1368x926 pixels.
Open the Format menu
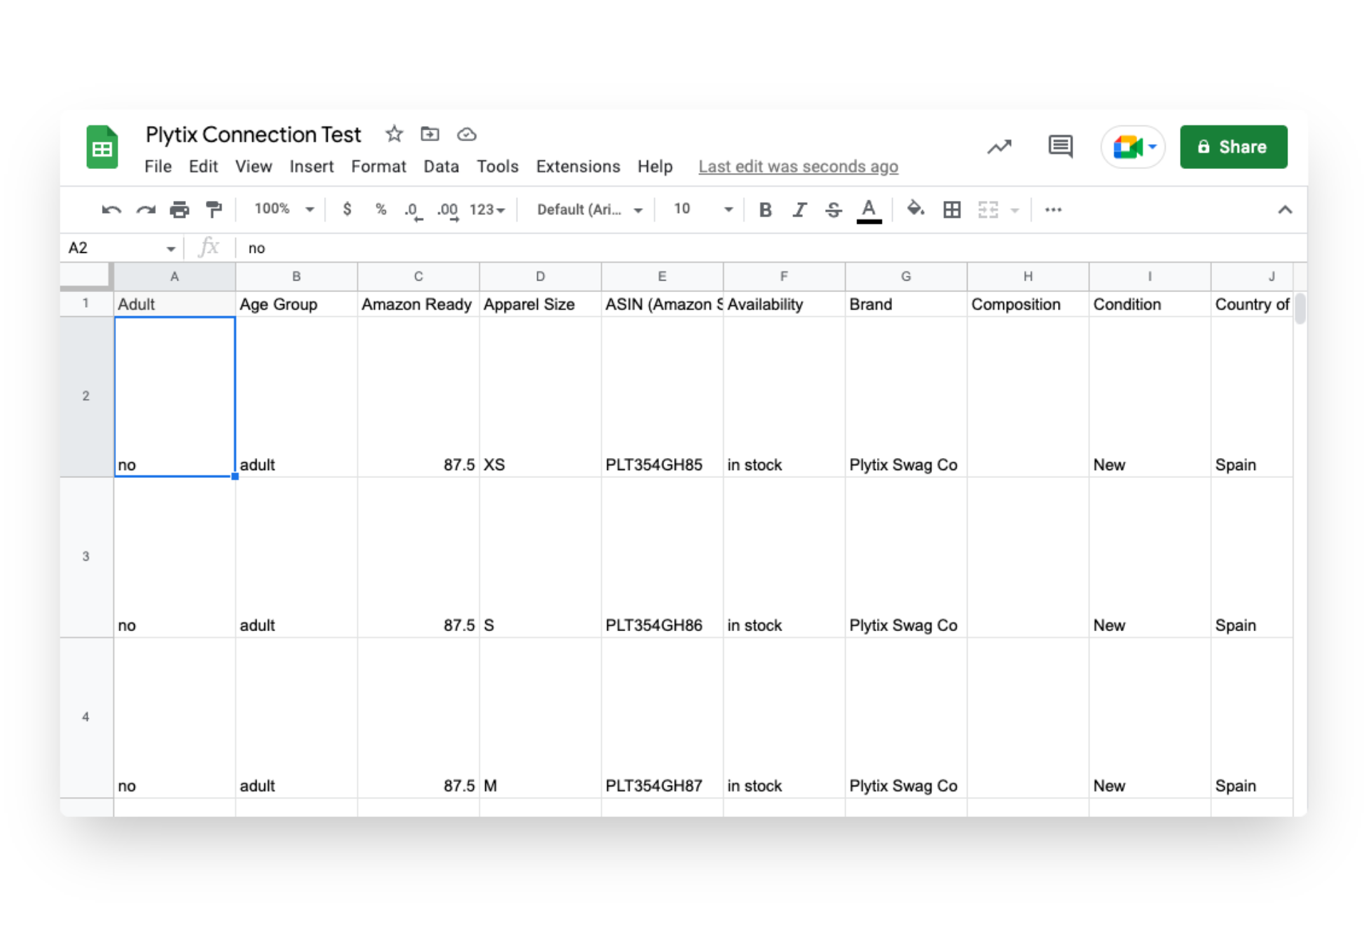click(378, 167)
